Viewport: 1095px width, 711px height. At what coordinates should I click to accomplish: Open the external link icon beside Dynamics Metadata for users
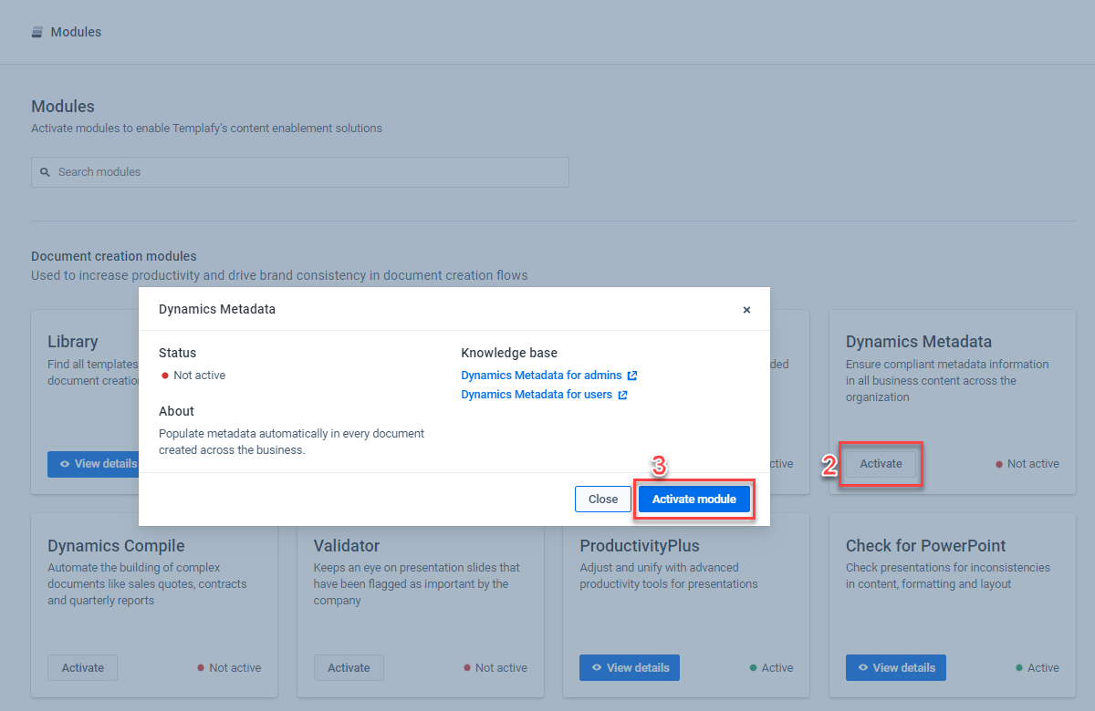624,395
